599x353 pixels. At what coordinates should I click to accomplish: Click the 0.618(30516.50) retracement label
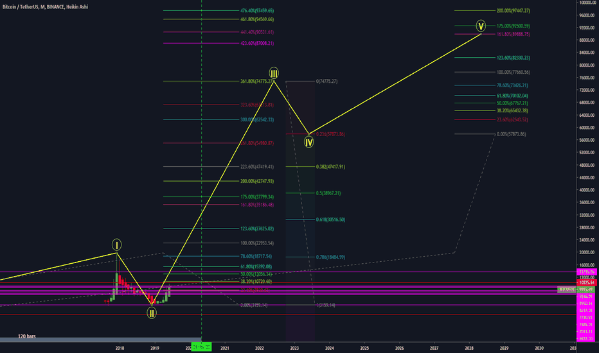pyautogui.click(x=330, y=220)
